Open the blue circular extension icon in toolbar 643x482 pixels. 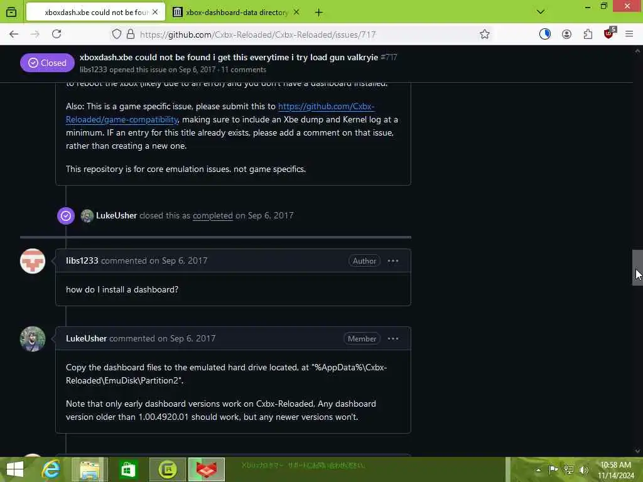point(545,35)
